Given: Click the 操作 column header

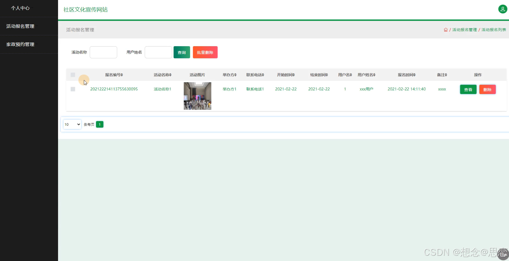Looking at the screenshot, I should pyautogui.click(x=478, y=75).
